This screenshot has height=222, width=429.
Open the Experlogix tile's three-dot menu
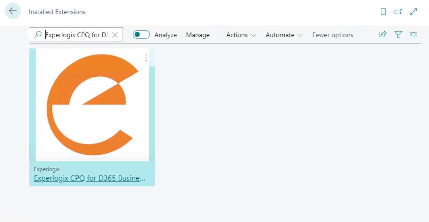(146, 57)
